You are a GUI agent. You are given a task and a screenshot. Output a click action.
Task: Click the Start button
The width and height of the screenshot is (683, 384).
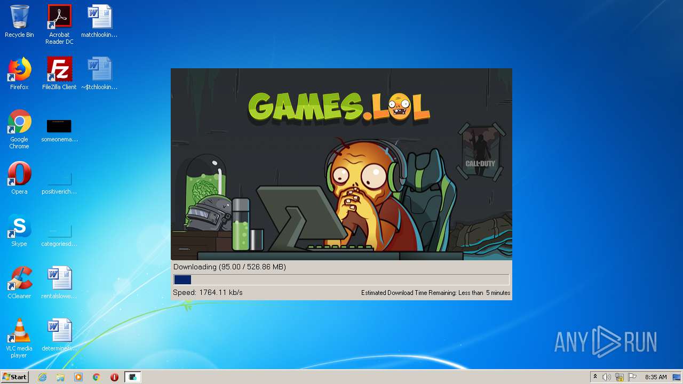click(14, 377)
